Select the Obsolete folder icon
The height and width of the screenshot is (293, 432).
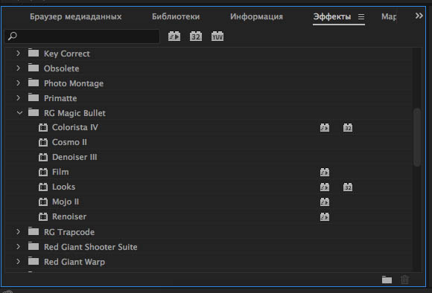pos(34,68)
